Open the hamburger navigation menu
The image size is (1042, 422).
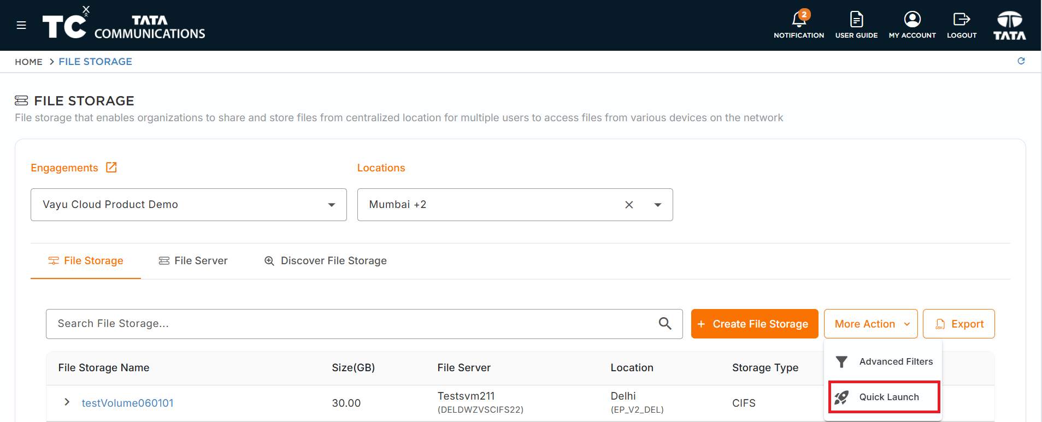[x=21, y=25]
